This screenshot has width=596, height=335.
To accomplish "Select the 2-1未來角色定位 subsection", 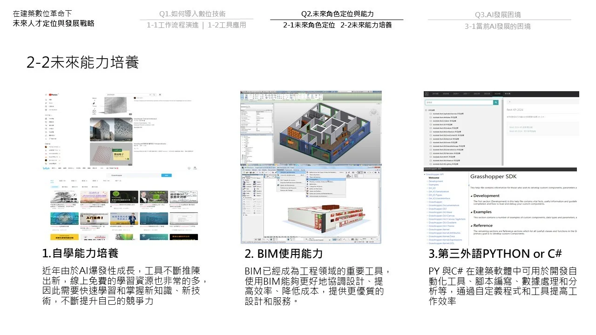I will tap(309, 25).
